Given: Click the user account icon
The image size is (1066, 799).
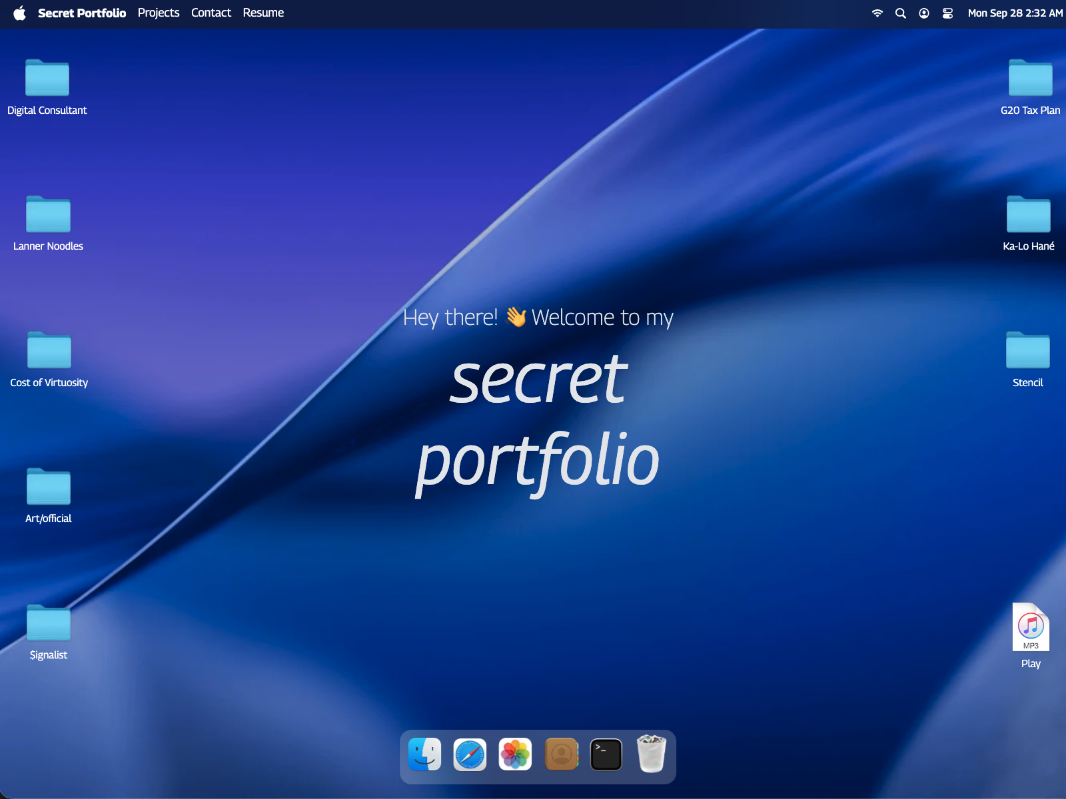Looking at the screenshot, I should 924,13.
